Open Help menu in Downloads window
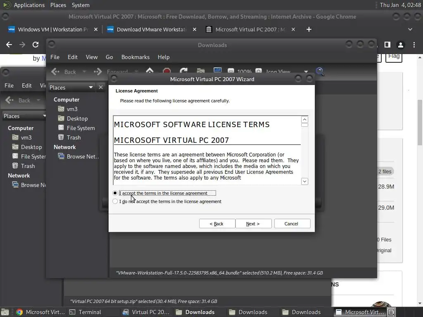423x317 pixels. 164,57
